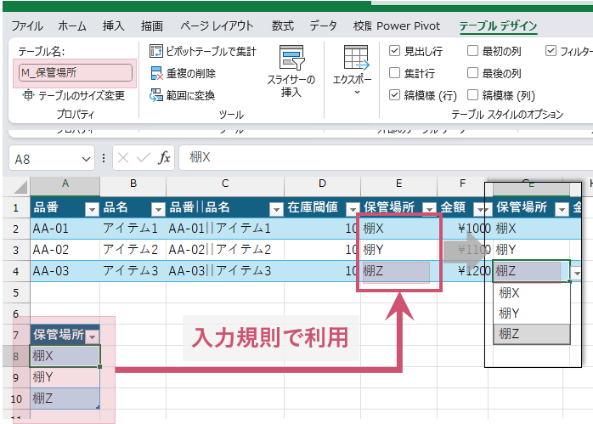Click cell AA-01 in column A
The image size is (593, 424).
[65, 229]
